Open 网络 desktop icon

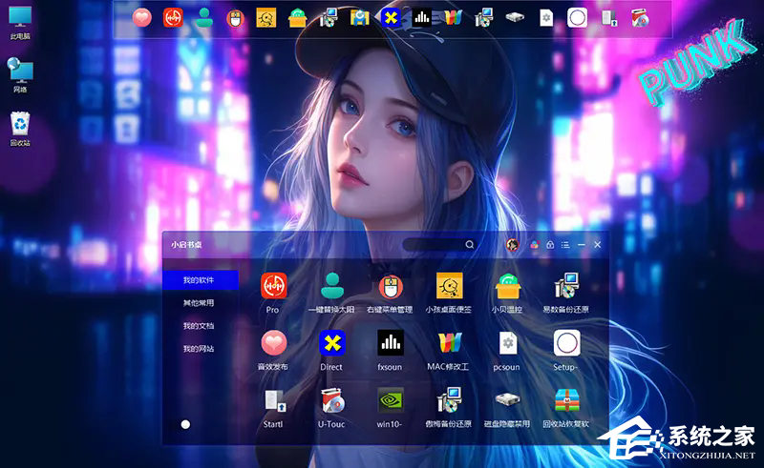coord(20,75)
